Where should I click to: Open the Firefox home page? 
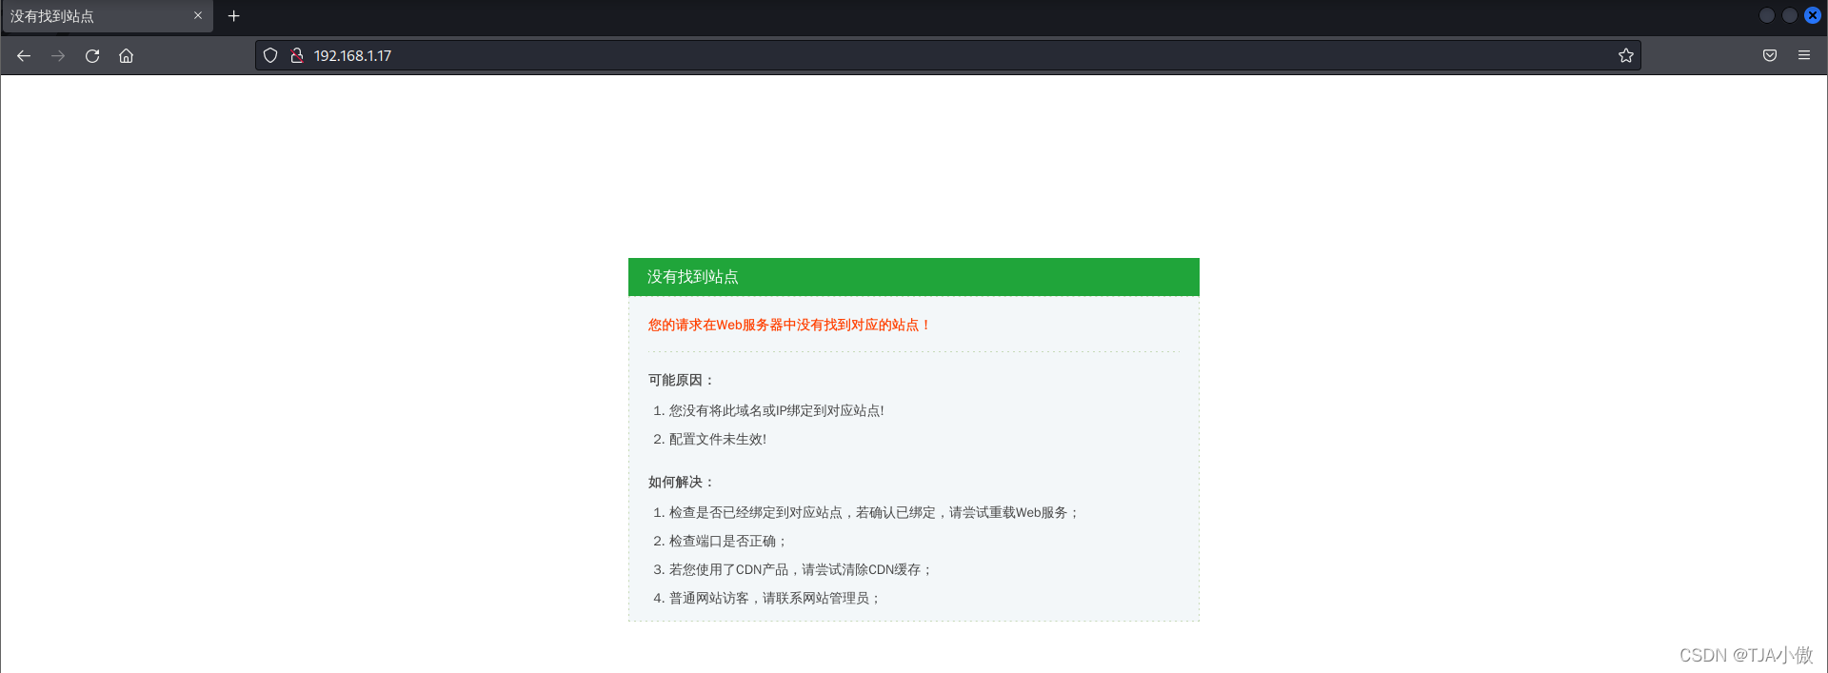pyautogui.click(x=126, y=56)
